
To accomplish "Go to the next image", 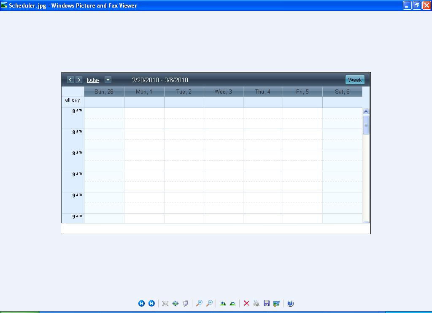I will pyautogui.click(x=151, y=303).
